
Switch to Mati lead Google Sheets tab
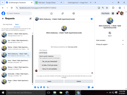click(49, 3)
